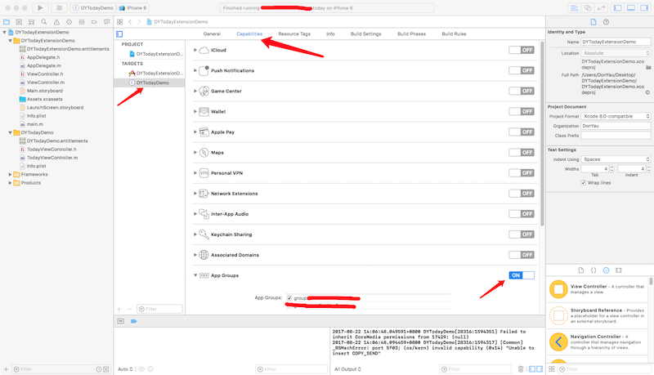Collapse the DYTodayDemo folder group
Viewport: 654px width, 375px height.
(10, 132)
